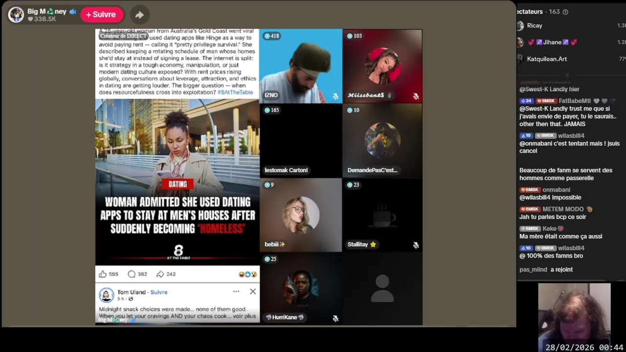Open three-dots menu on Tom Uland post
The image size is (626, 352).
pyautogui.click(x=236, y=291)
